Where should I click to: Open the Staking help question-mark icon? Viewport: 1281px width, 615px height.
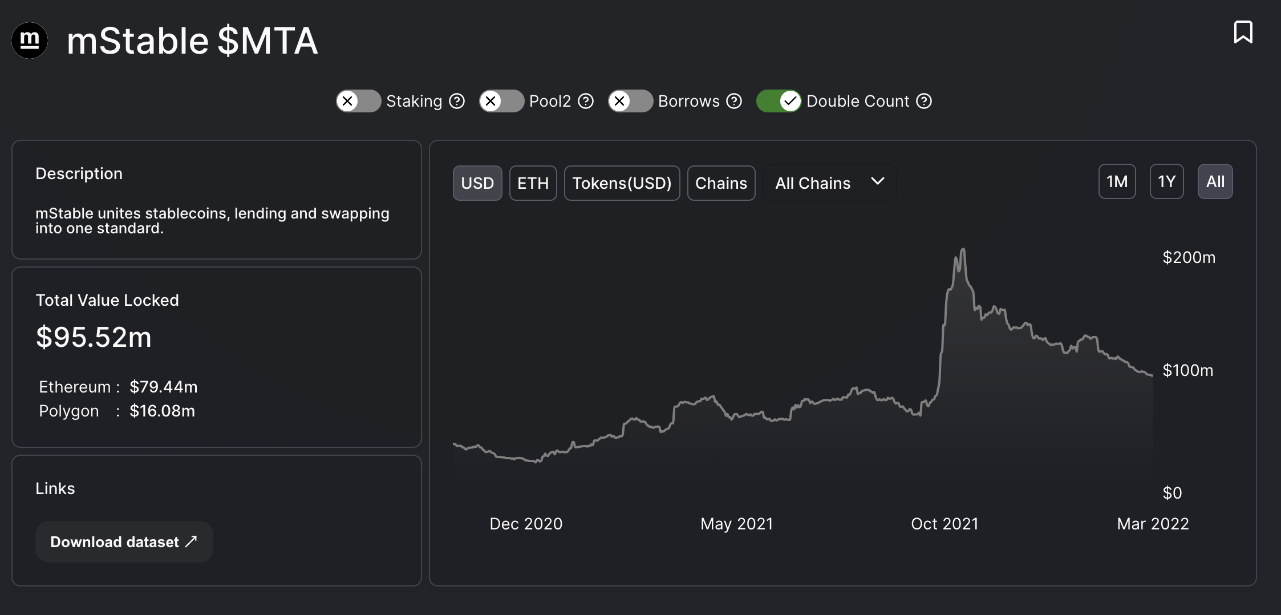click(457, 101)
